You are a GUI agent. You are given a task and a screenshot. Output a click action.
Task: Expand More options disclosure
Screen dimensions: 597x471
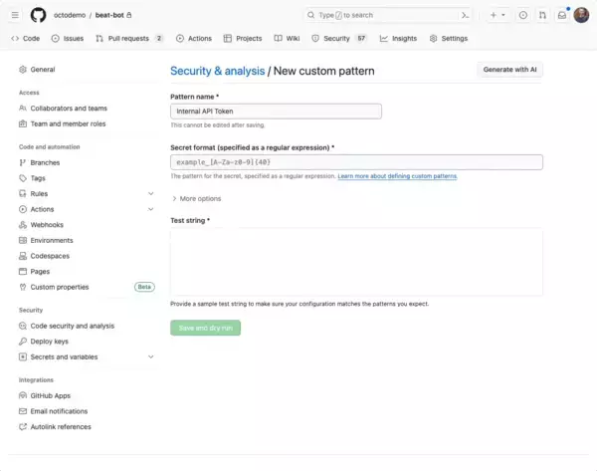(x=196, y=198)
